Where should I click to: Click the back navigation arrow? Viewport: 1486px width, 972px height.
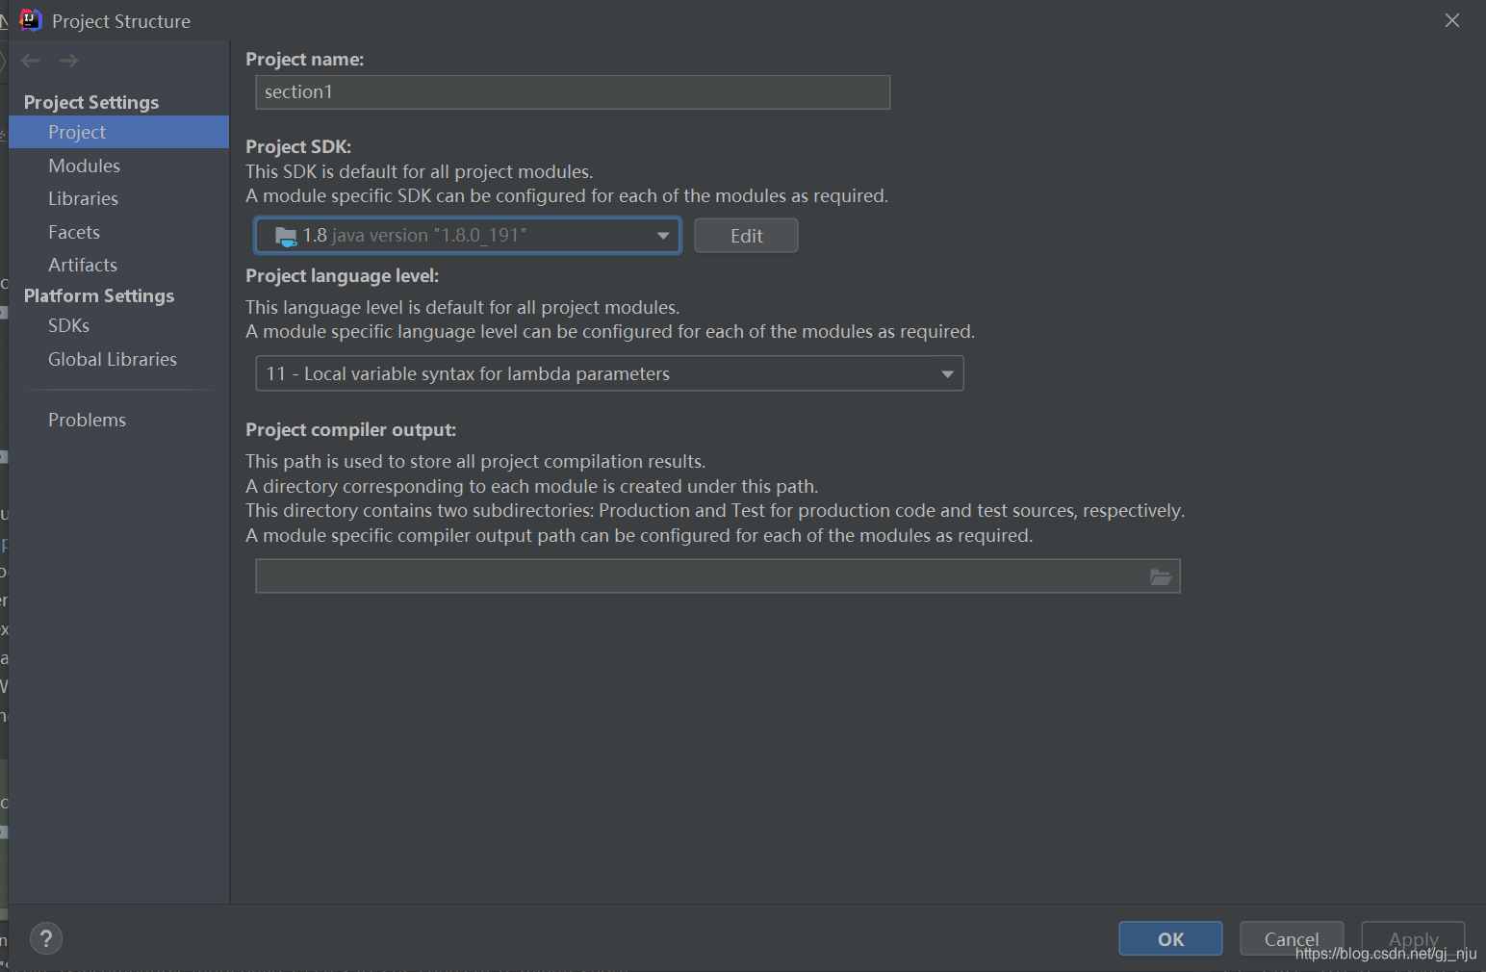click(31, 61)
